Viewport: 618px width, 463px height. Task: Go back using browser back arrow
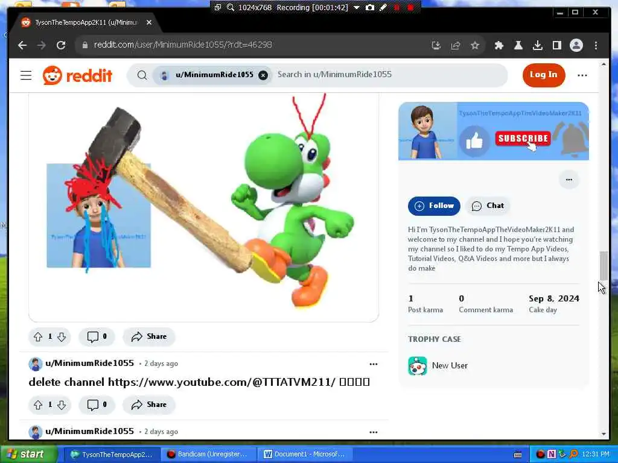[22, 45]
